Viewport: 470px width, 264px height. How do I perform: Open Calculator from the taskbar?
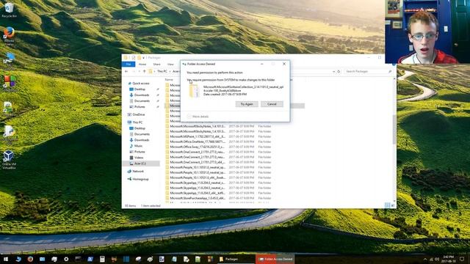point(102,259)
